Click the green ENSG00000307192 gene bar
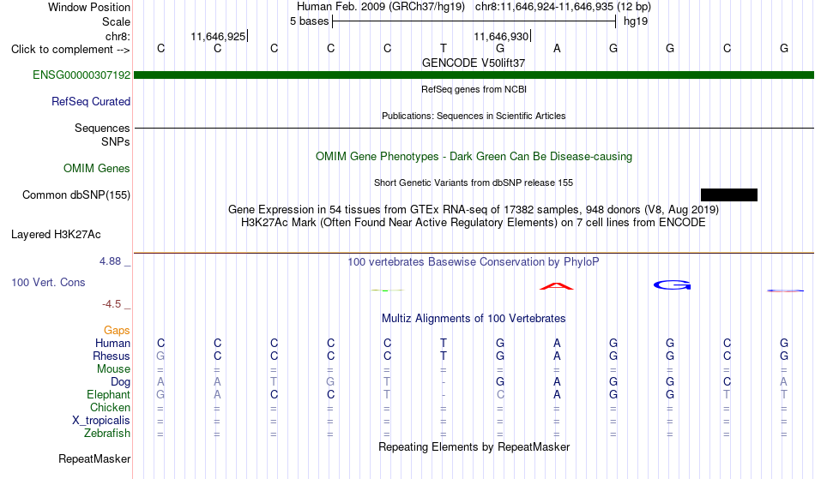The image size is (815, 479). coord(474,75)
